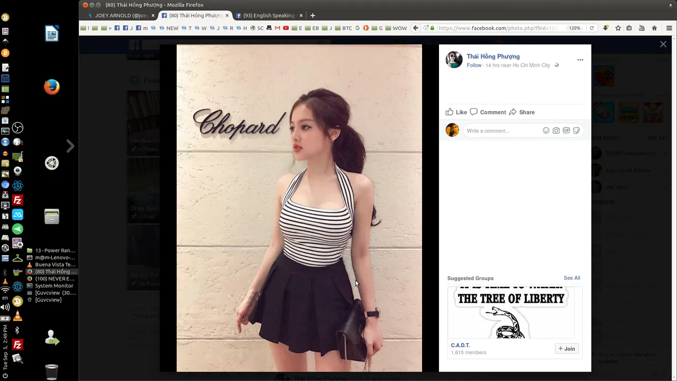Switch to the (100) NEVER E... window
This screenshot has width=677, height=381.
click(x=51, y=279)
